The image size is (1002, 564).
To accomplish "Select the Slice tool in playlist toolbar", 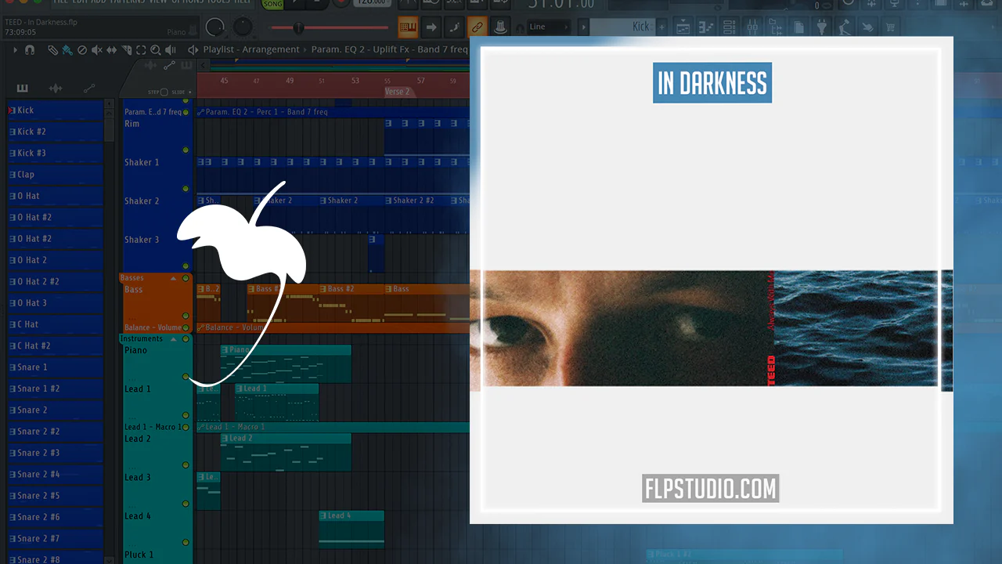I will click(127, 50).
